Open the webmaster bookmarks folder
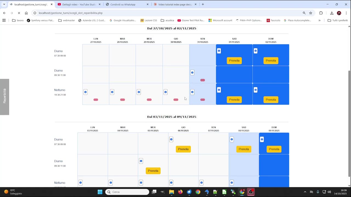Screen dimensions: 351x197 tap(67, 20)
